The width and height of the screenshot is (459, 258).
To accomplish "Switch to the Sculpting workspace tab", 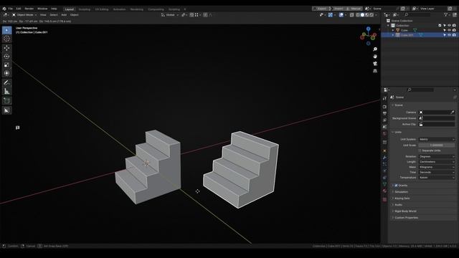I will [x=85, y=9].
